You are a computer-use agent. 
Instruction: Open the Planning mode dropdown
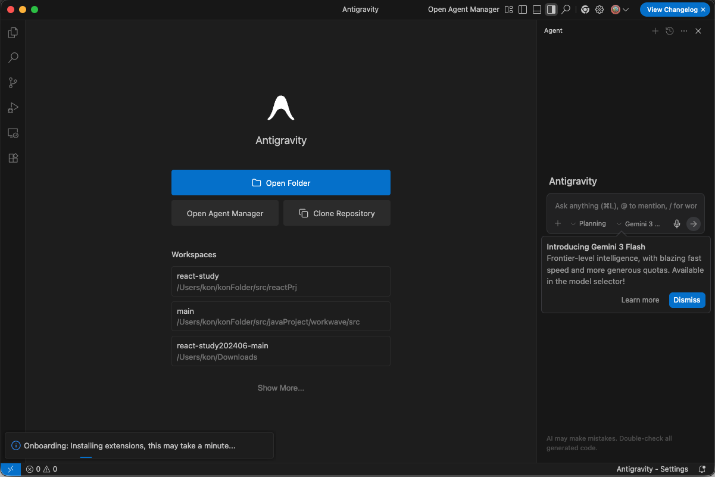coord(588,224)
